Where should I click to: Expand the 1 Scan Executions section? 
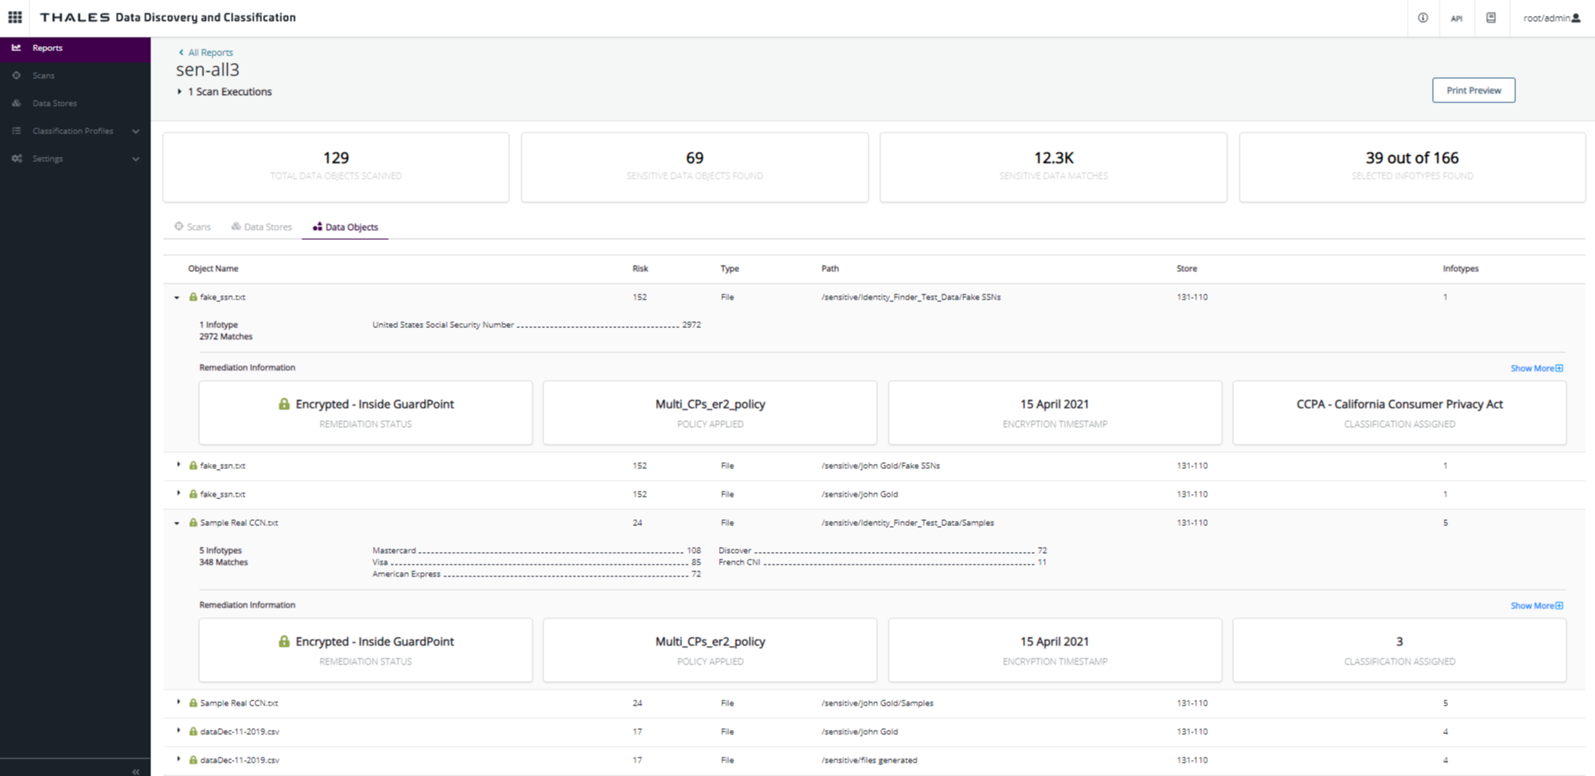tap(180, 92)
